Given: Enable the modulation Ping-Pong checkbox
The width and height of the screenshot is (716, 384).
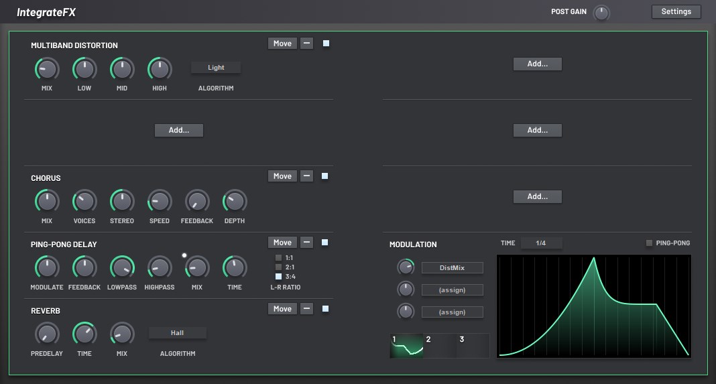Looking at the screenshot, I should pos(649,243).
